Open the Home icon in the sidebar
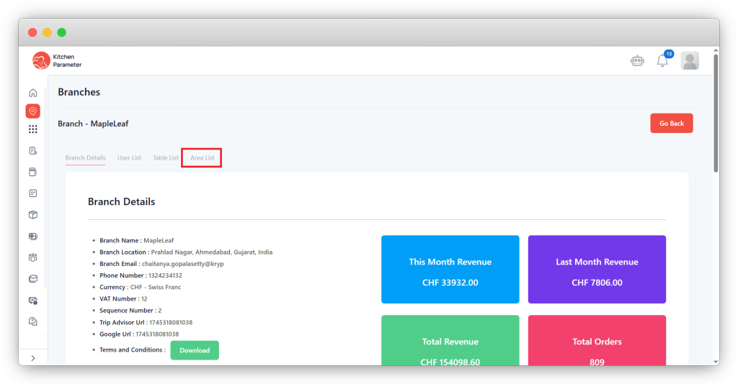 tap(32, 93)
